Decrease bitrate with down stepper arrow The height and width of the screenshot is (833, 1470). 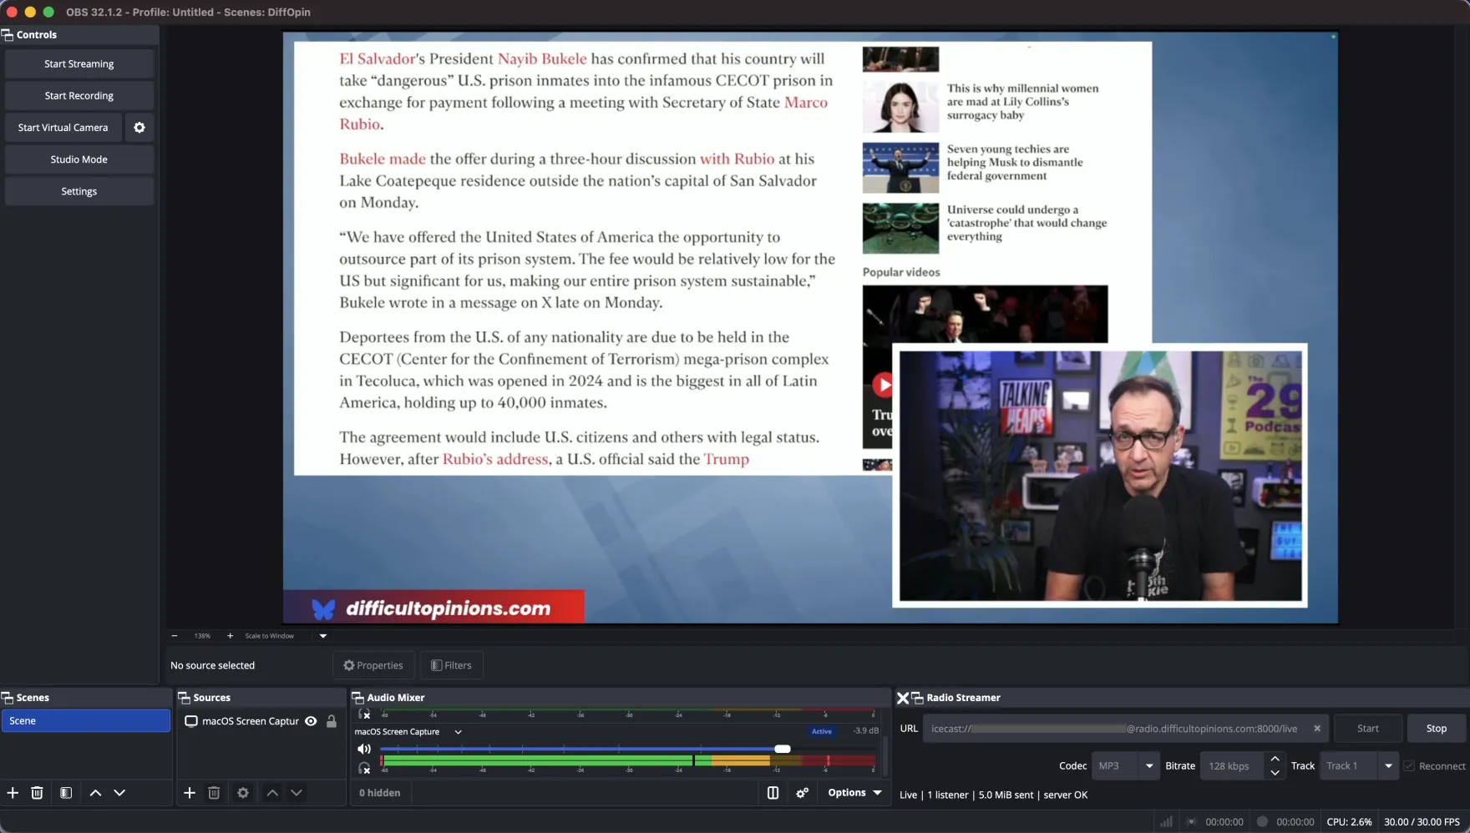click(1275, 773)
